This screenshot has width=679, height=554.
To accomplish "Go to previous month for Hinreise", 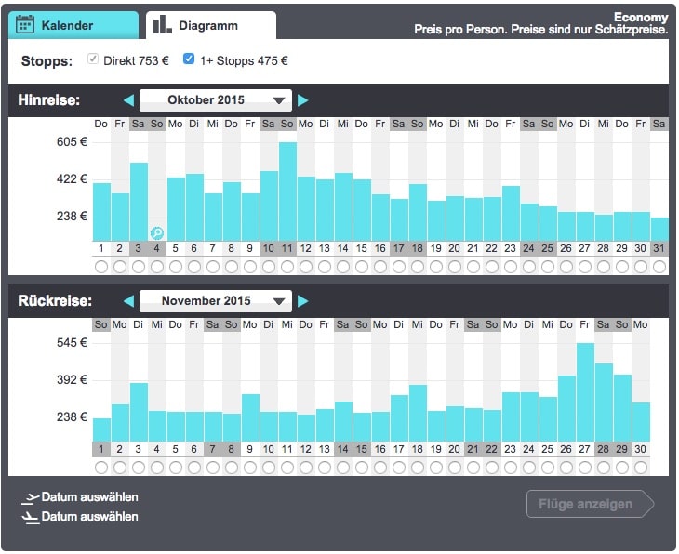I will 128,100.
